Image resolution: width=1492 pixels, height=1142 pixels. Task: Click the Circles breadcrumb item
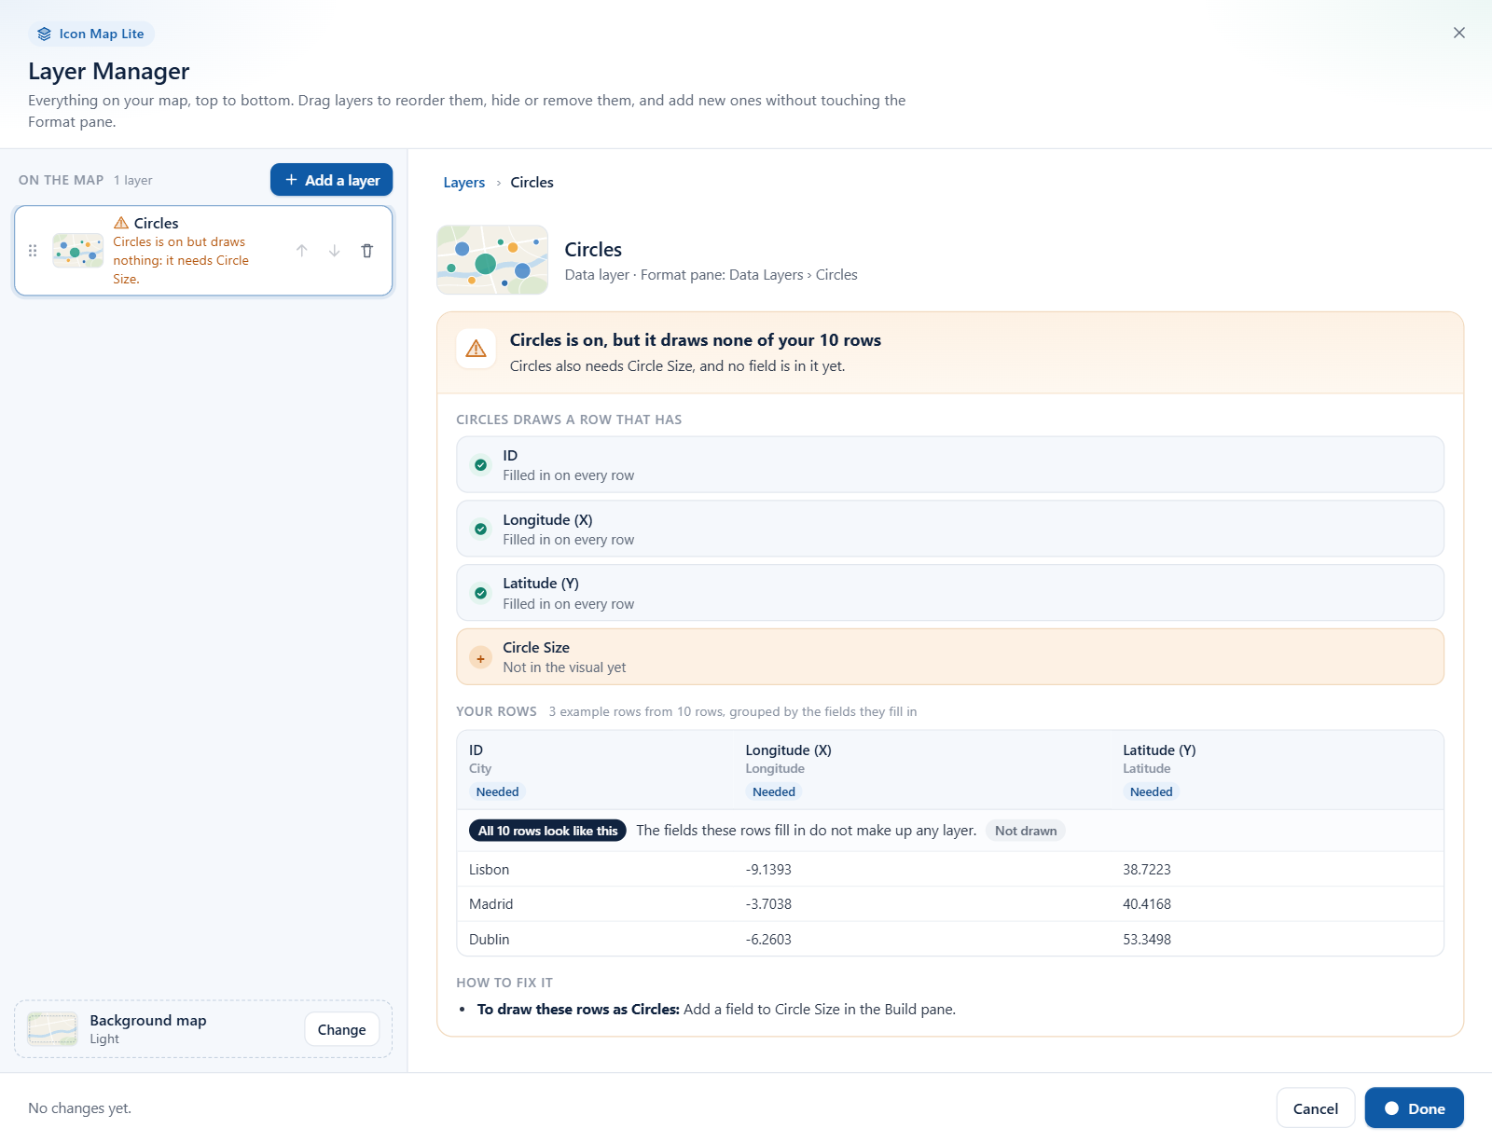pyautogui.click(x=532, y=183)
